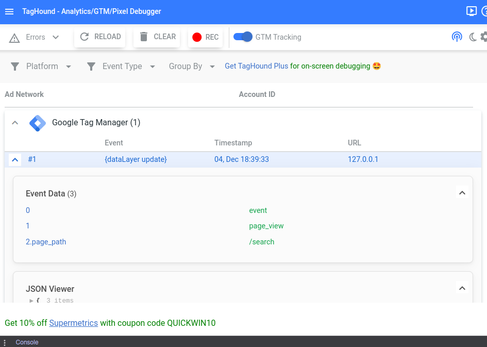Switch to dark mode moon icon
Image resolution: width=487 pixels, height=347 pixels.
pyautogui.click(x=473, y=37)
